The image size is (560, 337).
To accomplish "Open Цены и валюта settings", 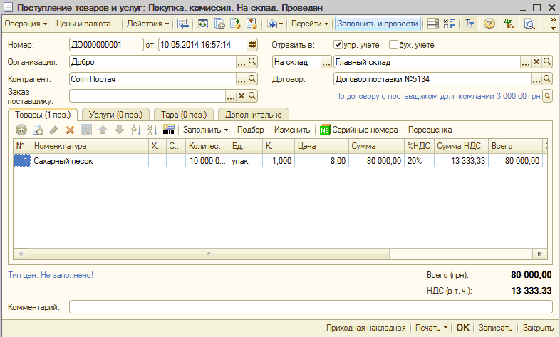I will pyautogui.click(x=87, y=24).
